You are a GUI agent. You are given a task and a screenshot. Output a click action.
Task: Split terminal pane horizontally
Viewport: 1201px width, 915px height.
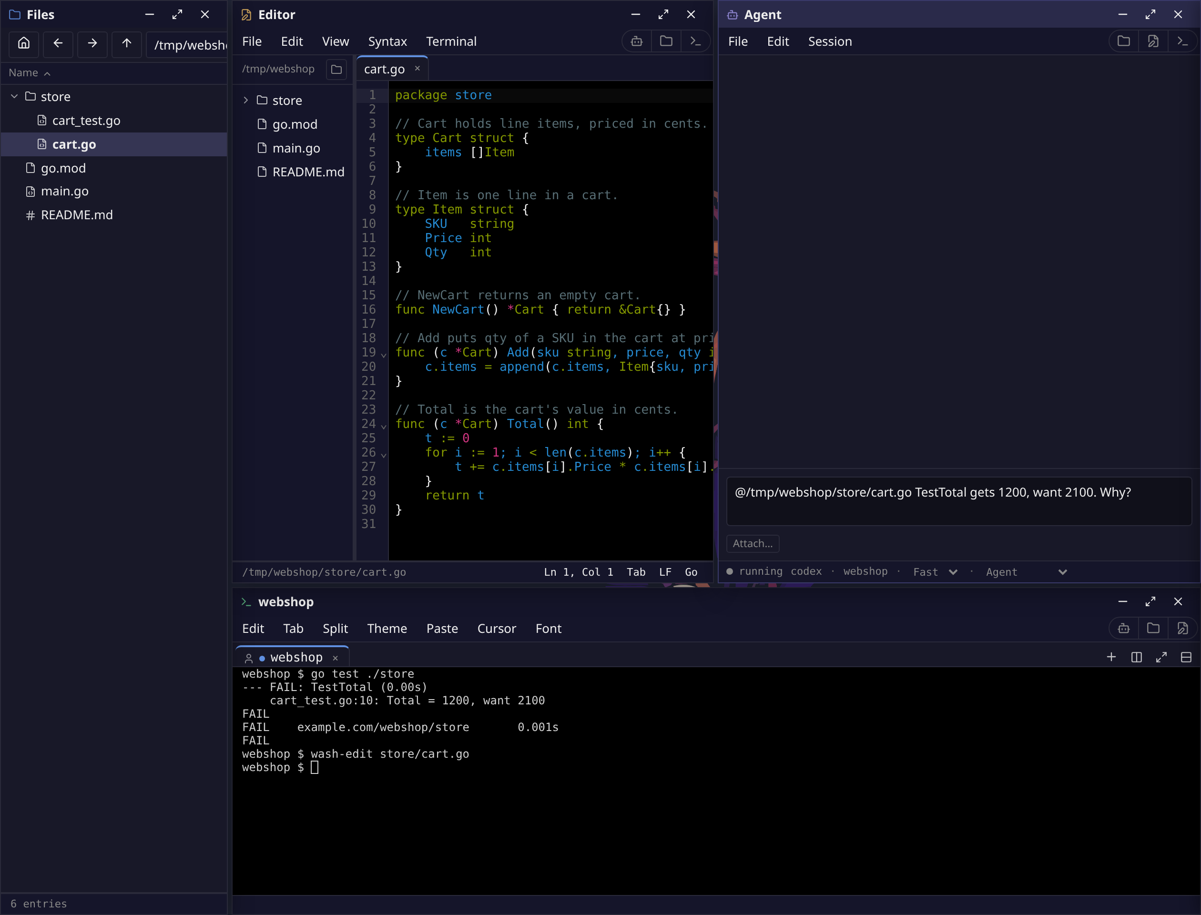1186,657
